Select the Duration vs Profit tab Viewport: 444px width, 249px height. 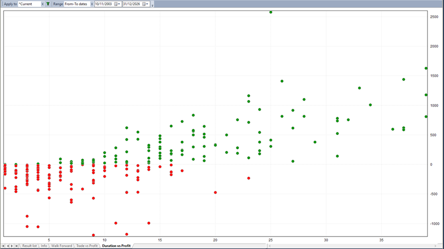[x=116, y=246]
